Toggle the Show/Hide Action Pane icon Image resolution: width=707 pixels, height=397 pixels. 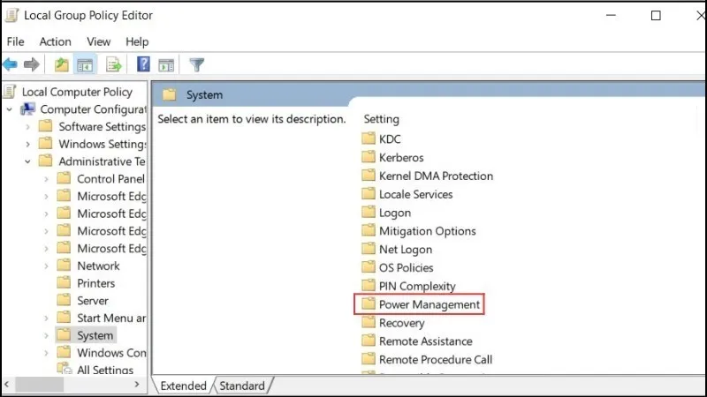(166, 64)
